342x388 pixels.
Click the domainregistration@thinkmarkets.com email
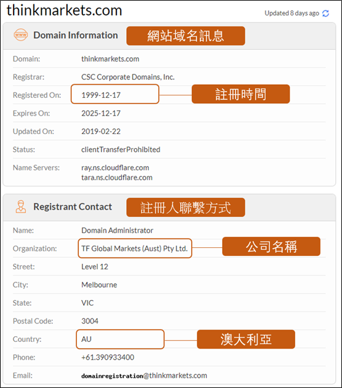[144, 376]
